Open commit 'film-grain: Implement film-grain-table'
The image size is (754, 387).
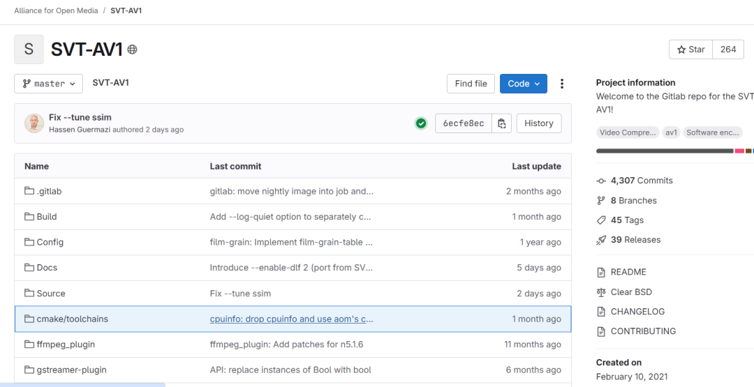(x=291, y=242)
